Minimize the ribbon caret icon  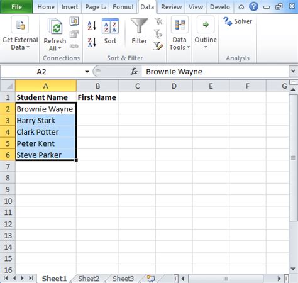point(241,7)
